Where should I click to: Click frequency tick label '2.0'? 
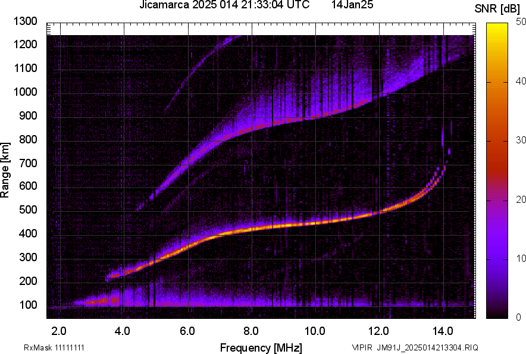pos(59,331)
